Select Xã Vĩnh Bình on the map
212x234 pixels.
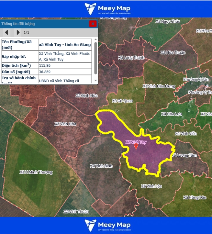point(101,166)
